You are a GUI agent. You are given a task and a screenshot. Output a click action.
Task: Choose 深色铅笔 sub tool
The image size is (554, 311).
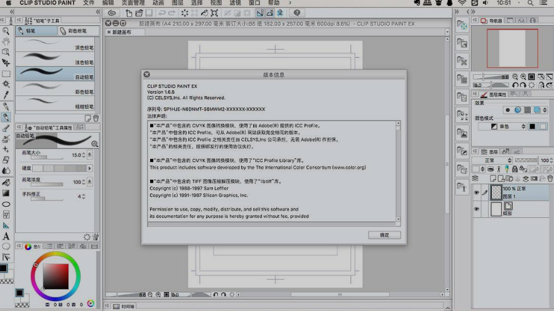(55, 45)
